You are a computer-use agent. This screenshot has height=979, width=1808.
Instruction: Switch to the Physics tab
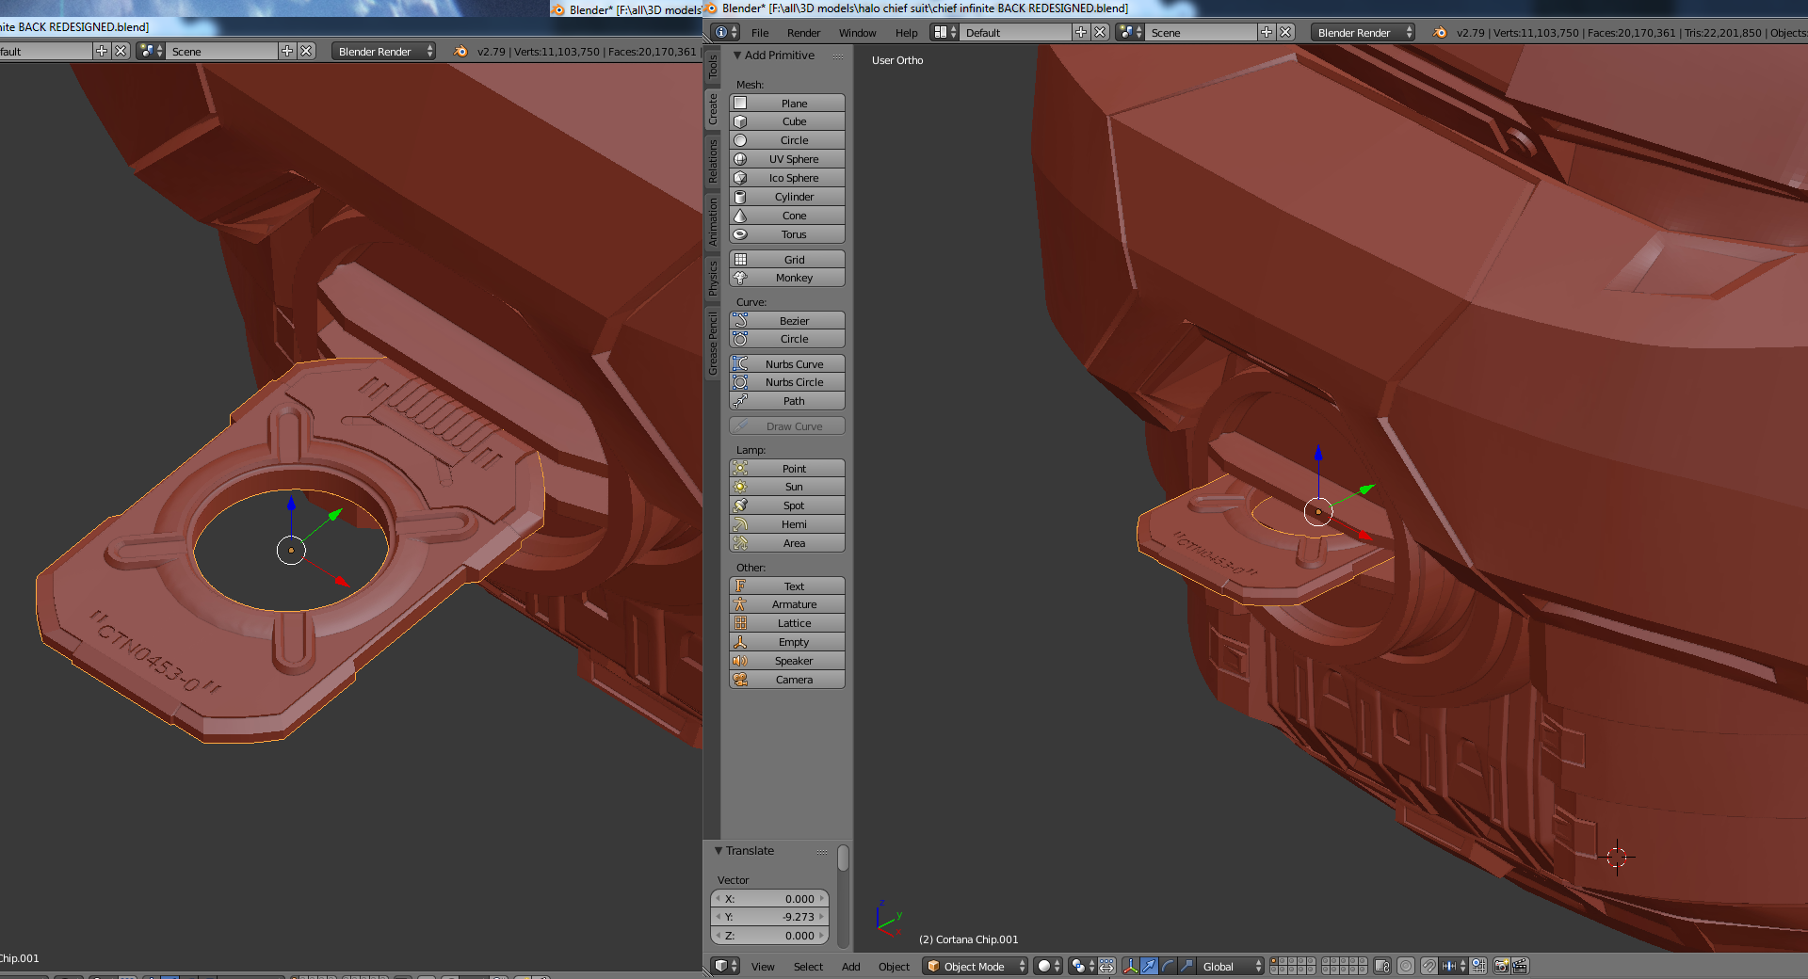(713, 279)
